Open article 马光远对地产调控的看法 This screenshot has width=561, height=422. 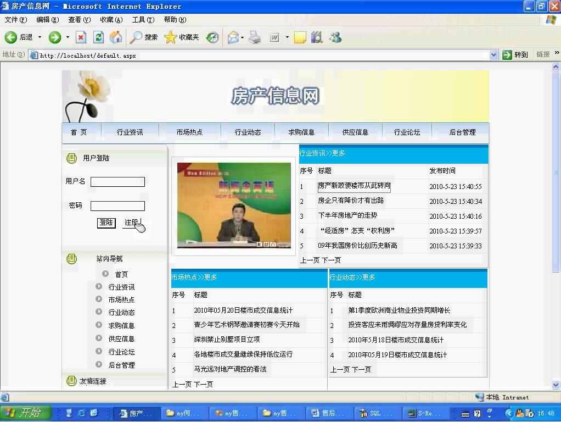pos(230,369)
